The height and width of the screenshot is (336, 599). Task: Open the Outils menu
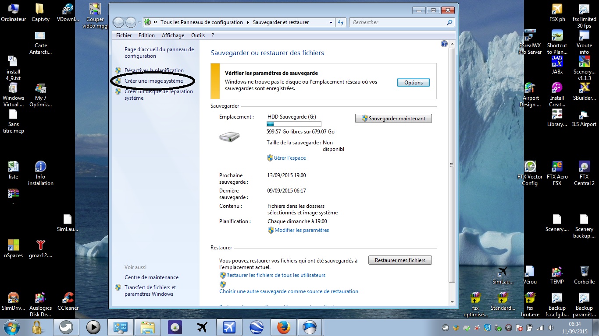click(x=198, y=35)
